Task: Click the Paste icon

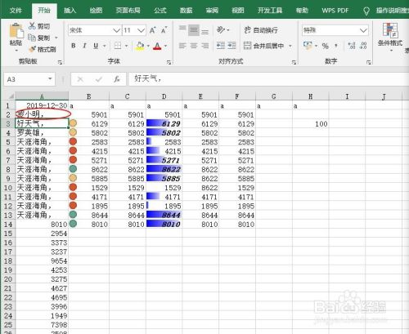Action: coord(16,31)
